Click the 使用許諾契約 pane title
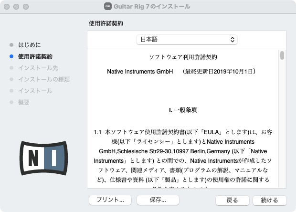The width and height of the screenshot is (296, 212). tap(106, 23)
